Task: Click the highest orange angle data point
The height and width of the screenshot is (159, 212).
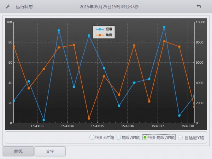Action: [x=164, y=41]
